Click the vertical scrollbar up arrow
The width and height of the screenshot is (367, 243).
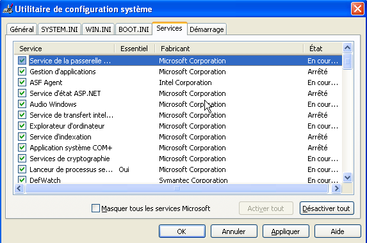pos(347,48)
